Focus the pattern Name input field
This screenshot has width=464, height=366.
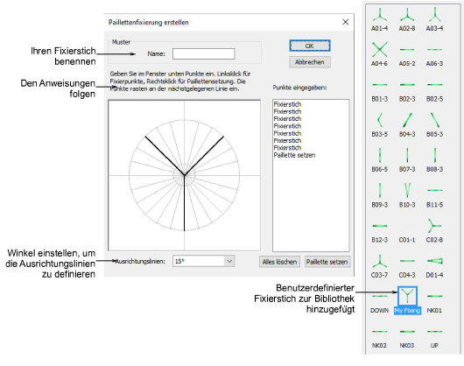click(x=204, y=54)
